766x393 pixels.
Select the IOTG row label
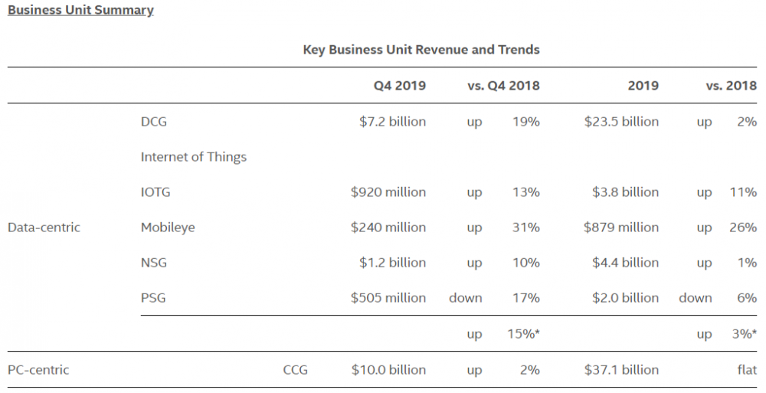155,192
